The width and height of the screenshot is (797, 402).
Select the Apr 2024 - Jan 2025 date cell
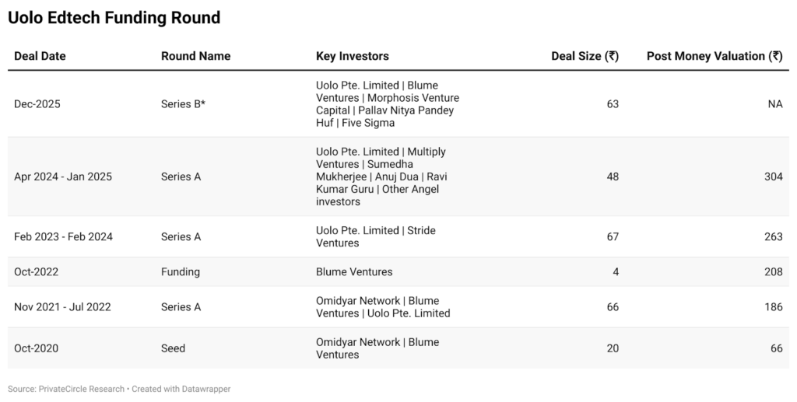[63, 177]
